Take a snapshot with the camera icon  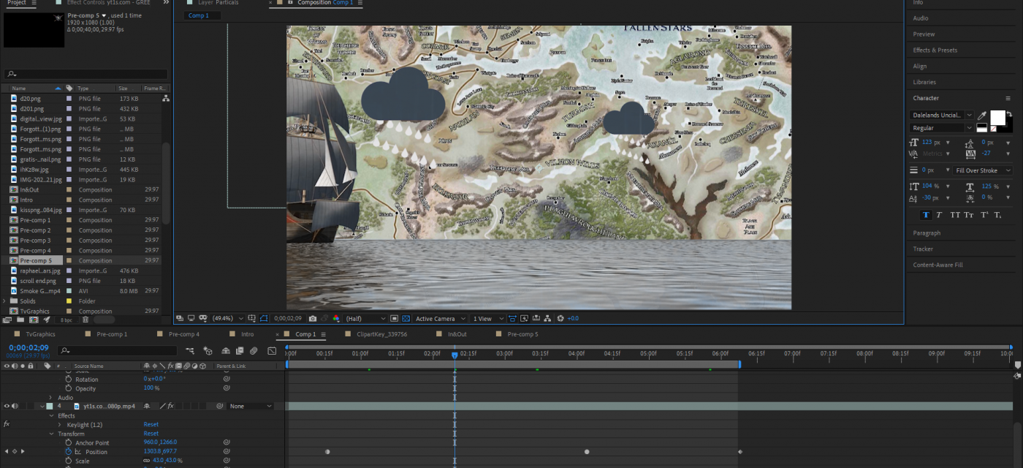coord(313,319)
